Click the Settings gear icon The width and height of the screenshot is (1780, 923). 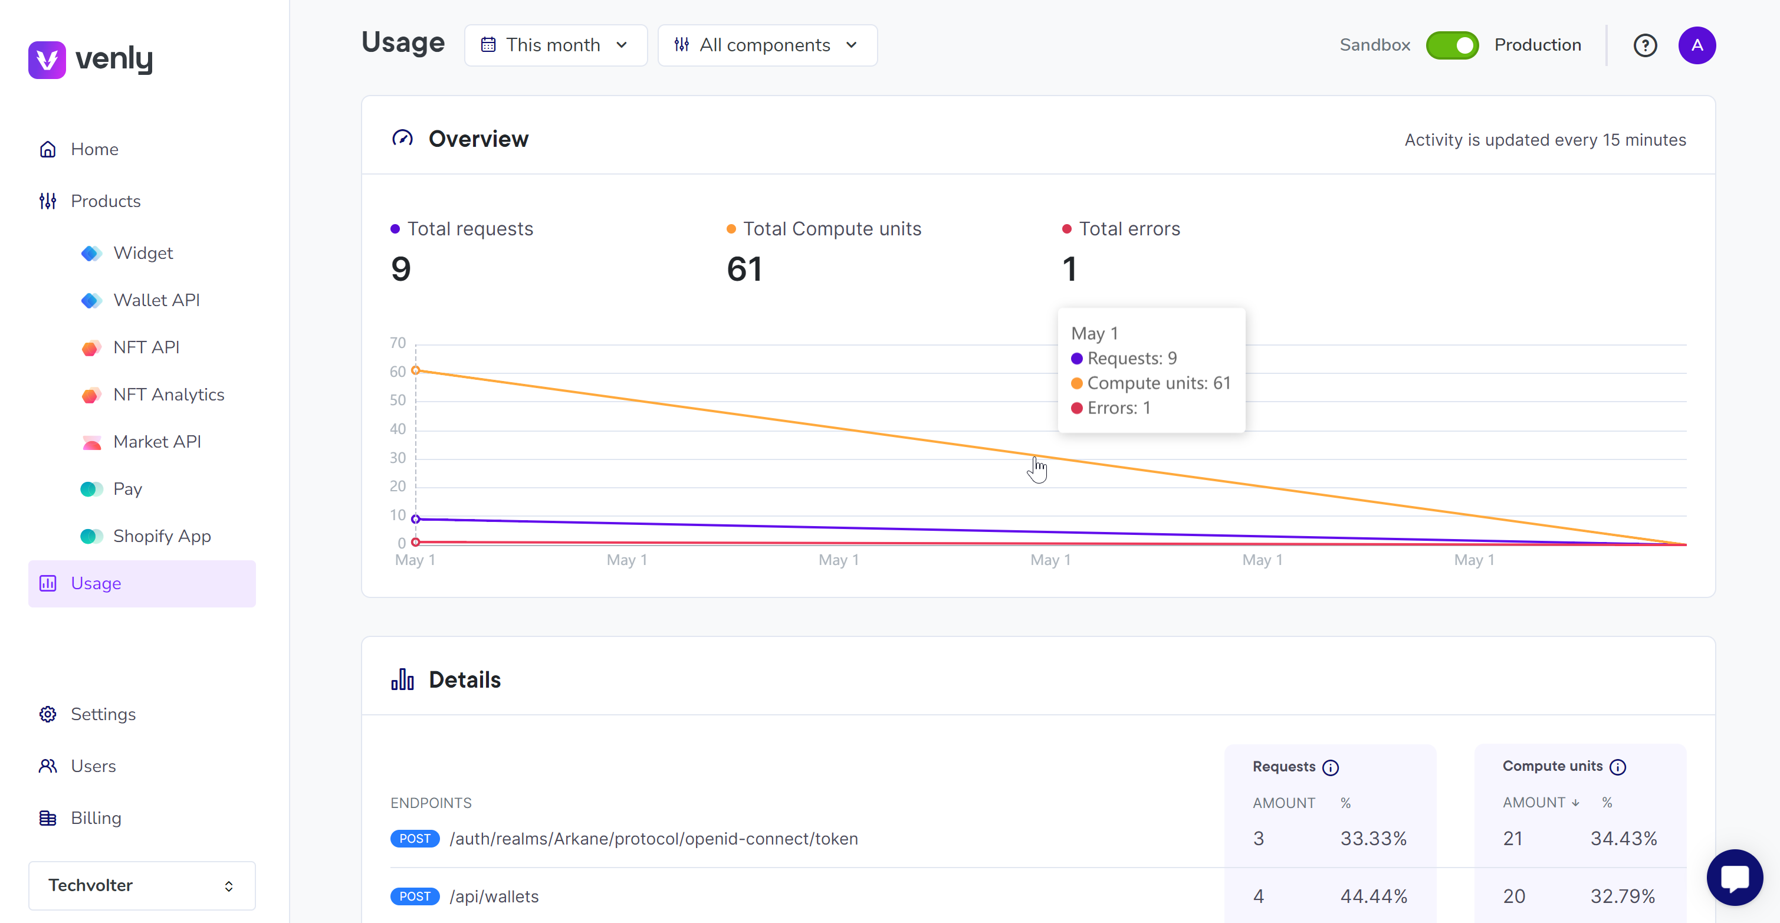tap(48, 714)
